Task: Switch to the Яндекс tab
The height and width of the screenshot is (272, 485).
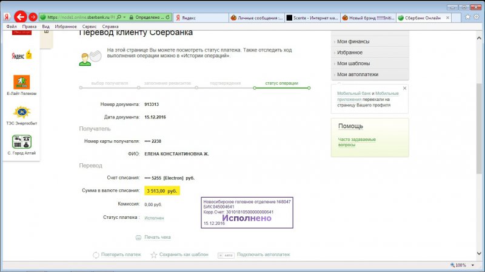Action: coord(201,18)
